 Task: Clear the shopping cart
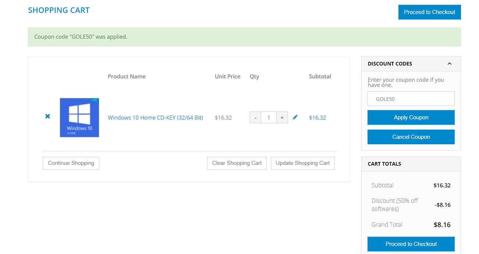237,163
